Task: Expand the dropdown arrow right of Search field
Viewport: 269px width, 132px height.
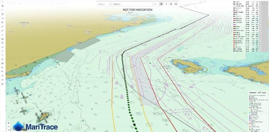Action: 155,4
